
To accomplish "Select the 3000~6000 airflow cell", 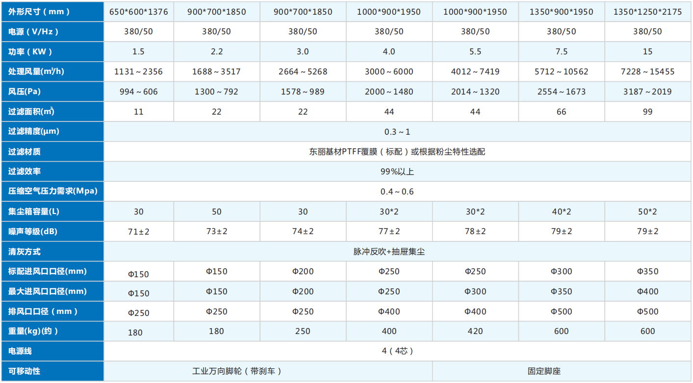I will pos(389,72).
